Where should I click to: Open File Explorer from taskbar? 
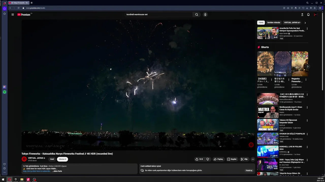click(x=22, y=179)
